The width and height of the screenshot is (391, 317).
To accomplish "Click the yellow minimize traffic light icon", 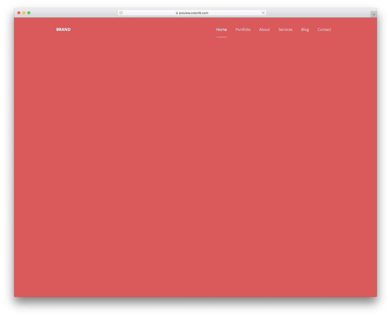I will 24,13.
